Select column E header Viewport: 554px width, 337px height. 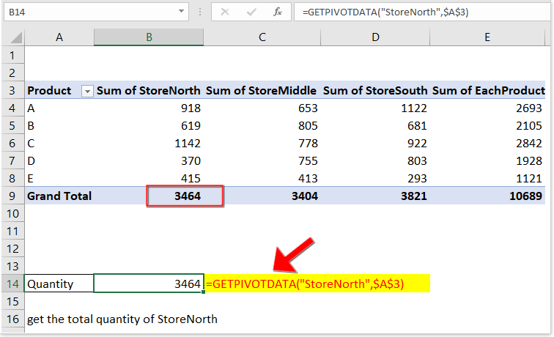[x=487, y=37]
